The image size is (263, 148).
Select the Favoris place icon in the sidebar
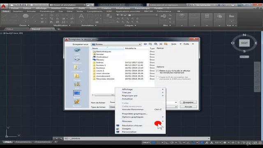77,76
